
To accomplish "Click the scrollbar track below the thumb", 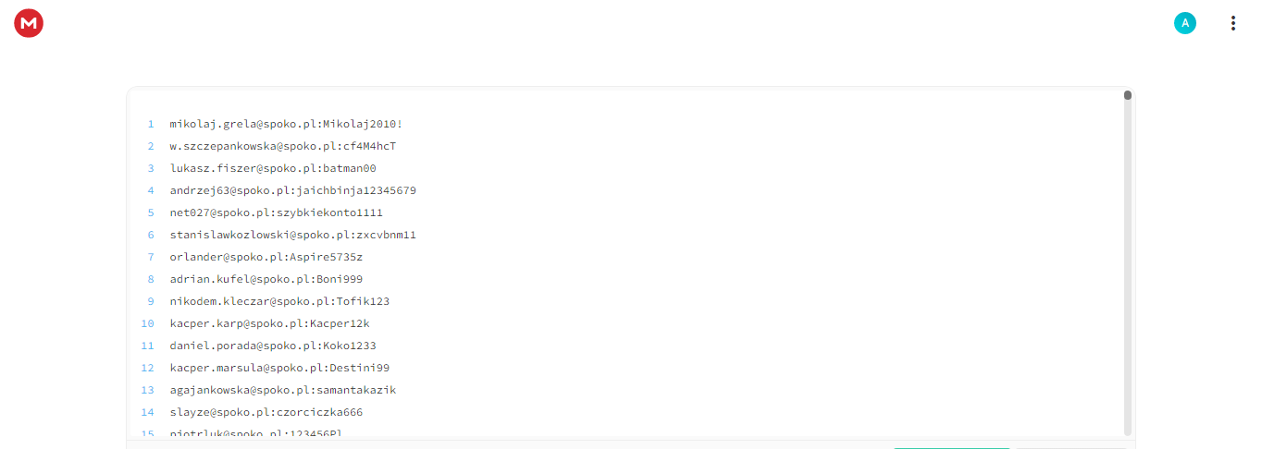I will click(1128, 268).
